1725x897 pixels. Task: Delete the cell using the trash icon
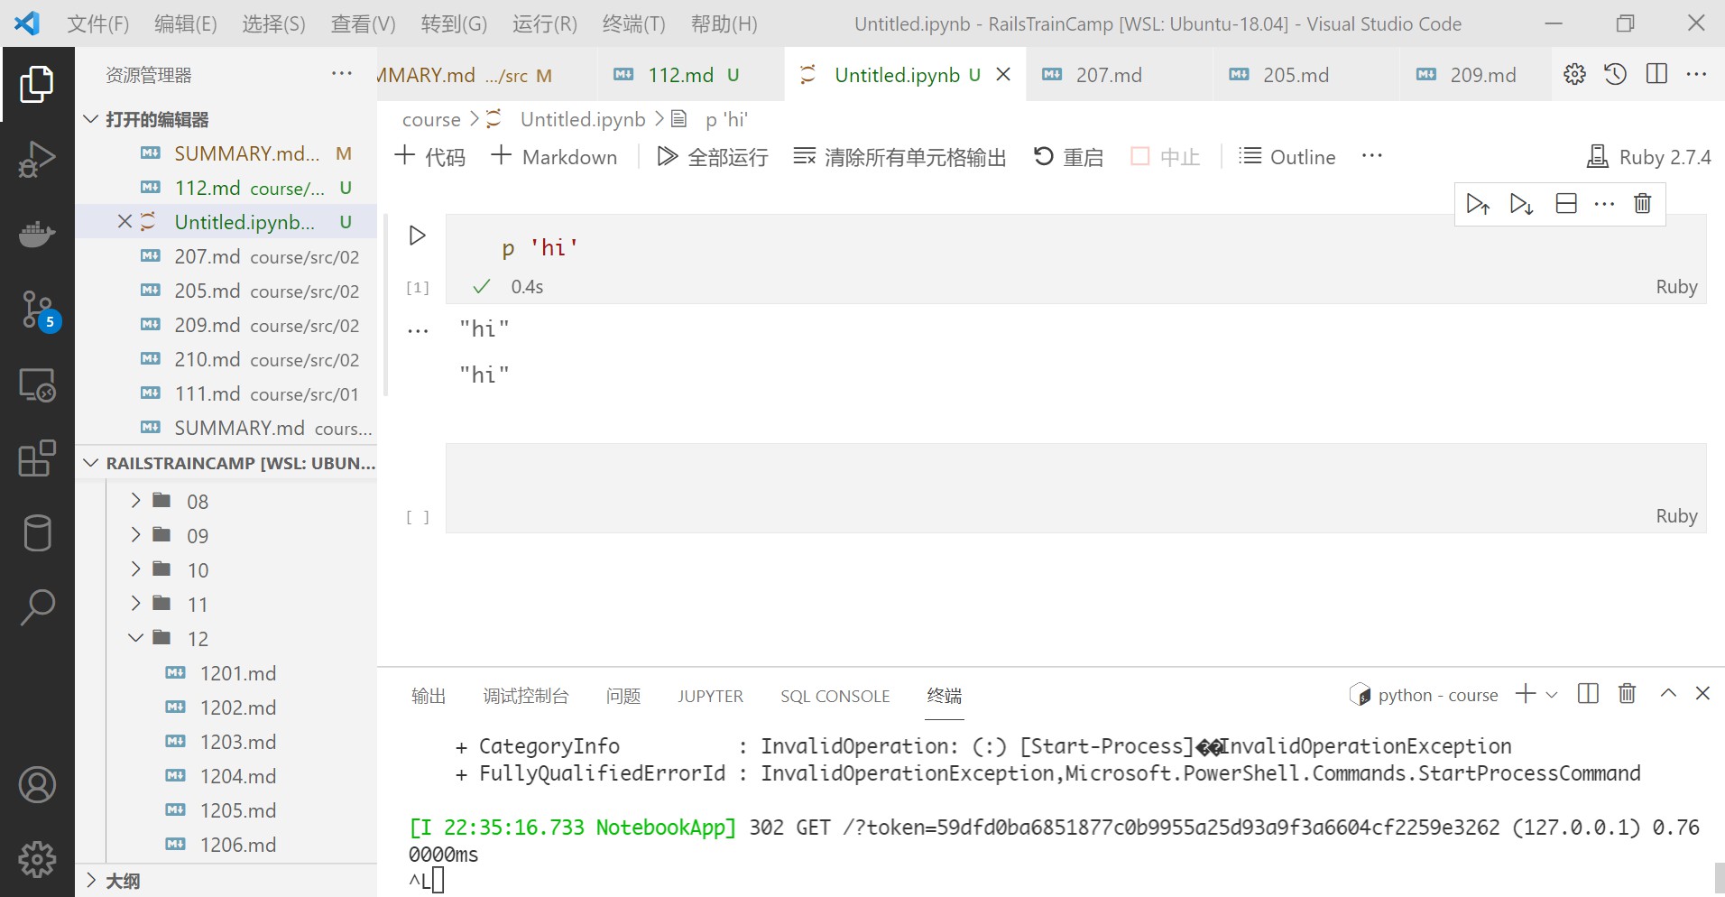pyautogui.click(x=1641, y=203)
